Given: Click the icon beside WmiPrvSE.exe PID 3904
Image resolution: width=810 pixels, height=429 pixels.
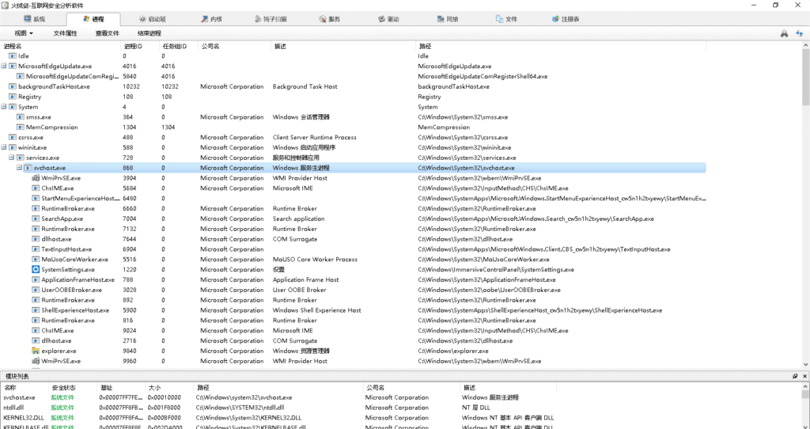Looking at the screenshot, I should [36, 178].
